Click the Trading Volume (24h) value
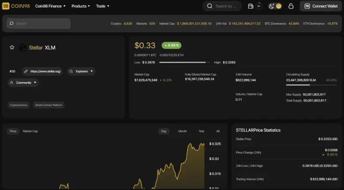The image size is (344, 190). click(324, 179)
